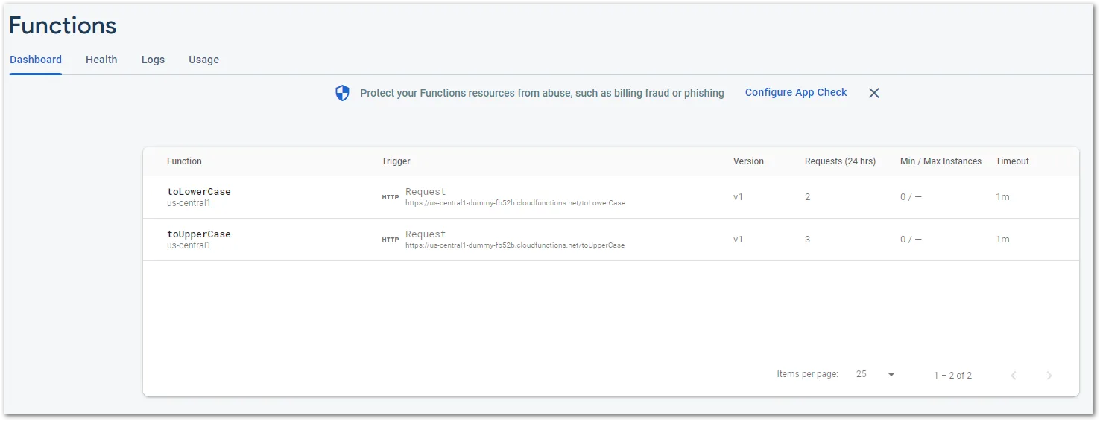Open the Logs tab

tap(153, 60)
